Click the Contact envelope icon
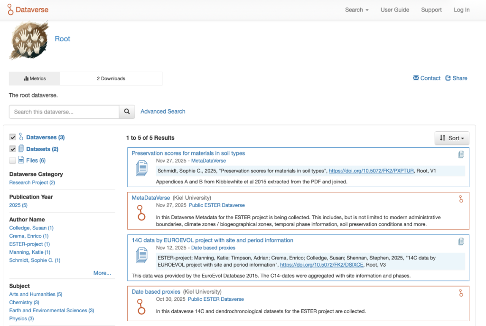 pos(416,78)
